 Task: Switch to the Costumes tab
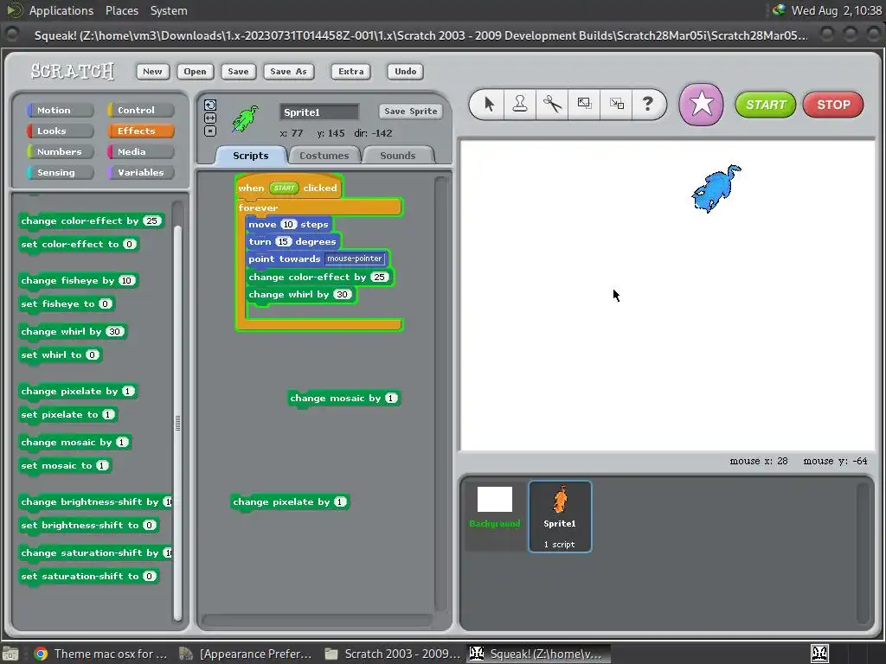[x=324, y=156]
